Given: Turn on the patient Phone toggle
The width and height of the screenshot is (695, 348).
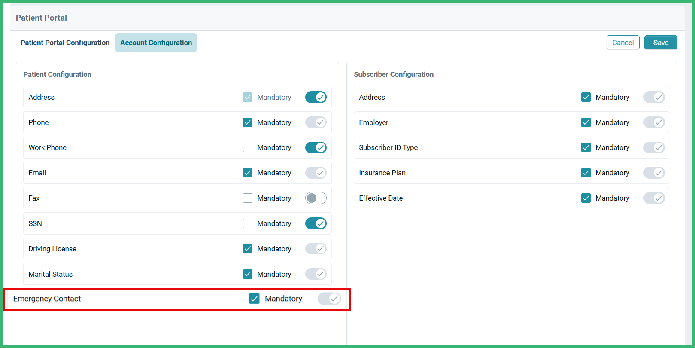Looking at the screenshot, I should (x=316, y=122).
